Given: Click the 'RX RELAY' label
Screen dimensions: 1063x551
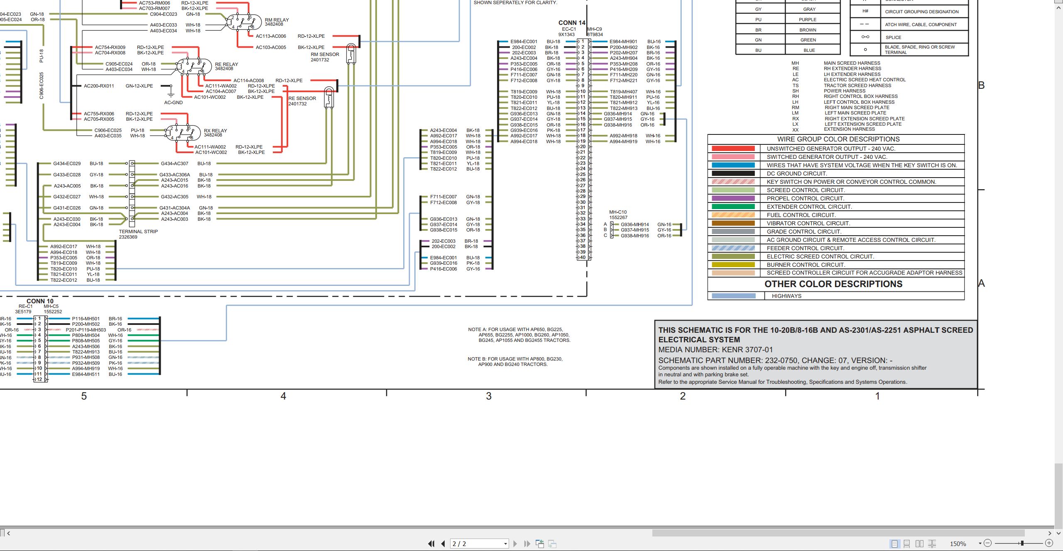Looking at the screenshot, I should coord(215,131).
